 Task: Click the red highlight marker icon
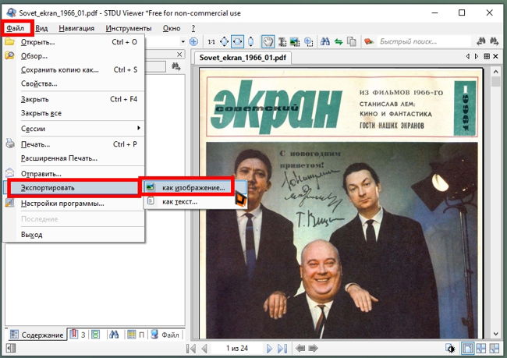tap(369, 41)
